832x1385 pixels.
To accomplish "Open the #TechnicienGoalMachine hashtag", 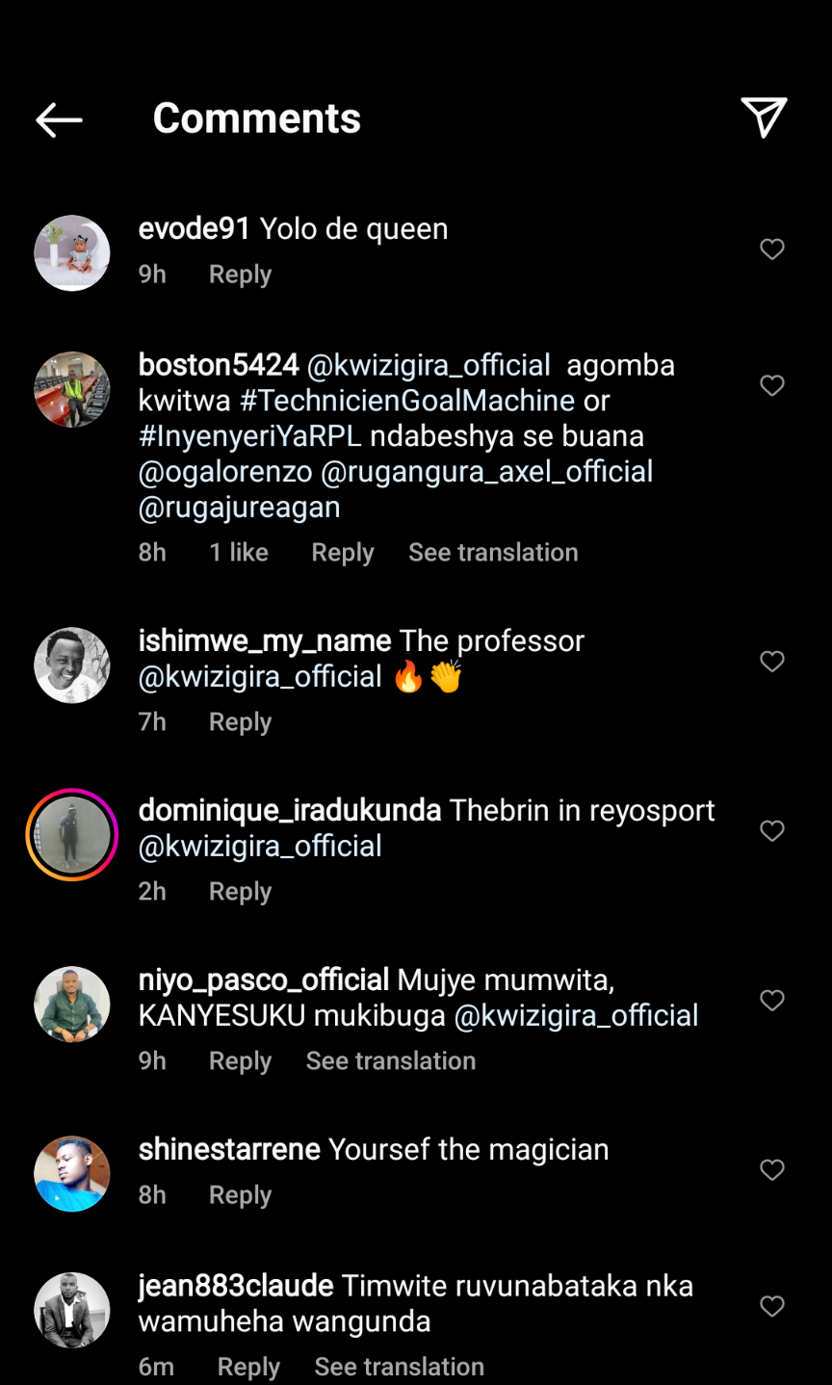I will click(x=406, y=401).
